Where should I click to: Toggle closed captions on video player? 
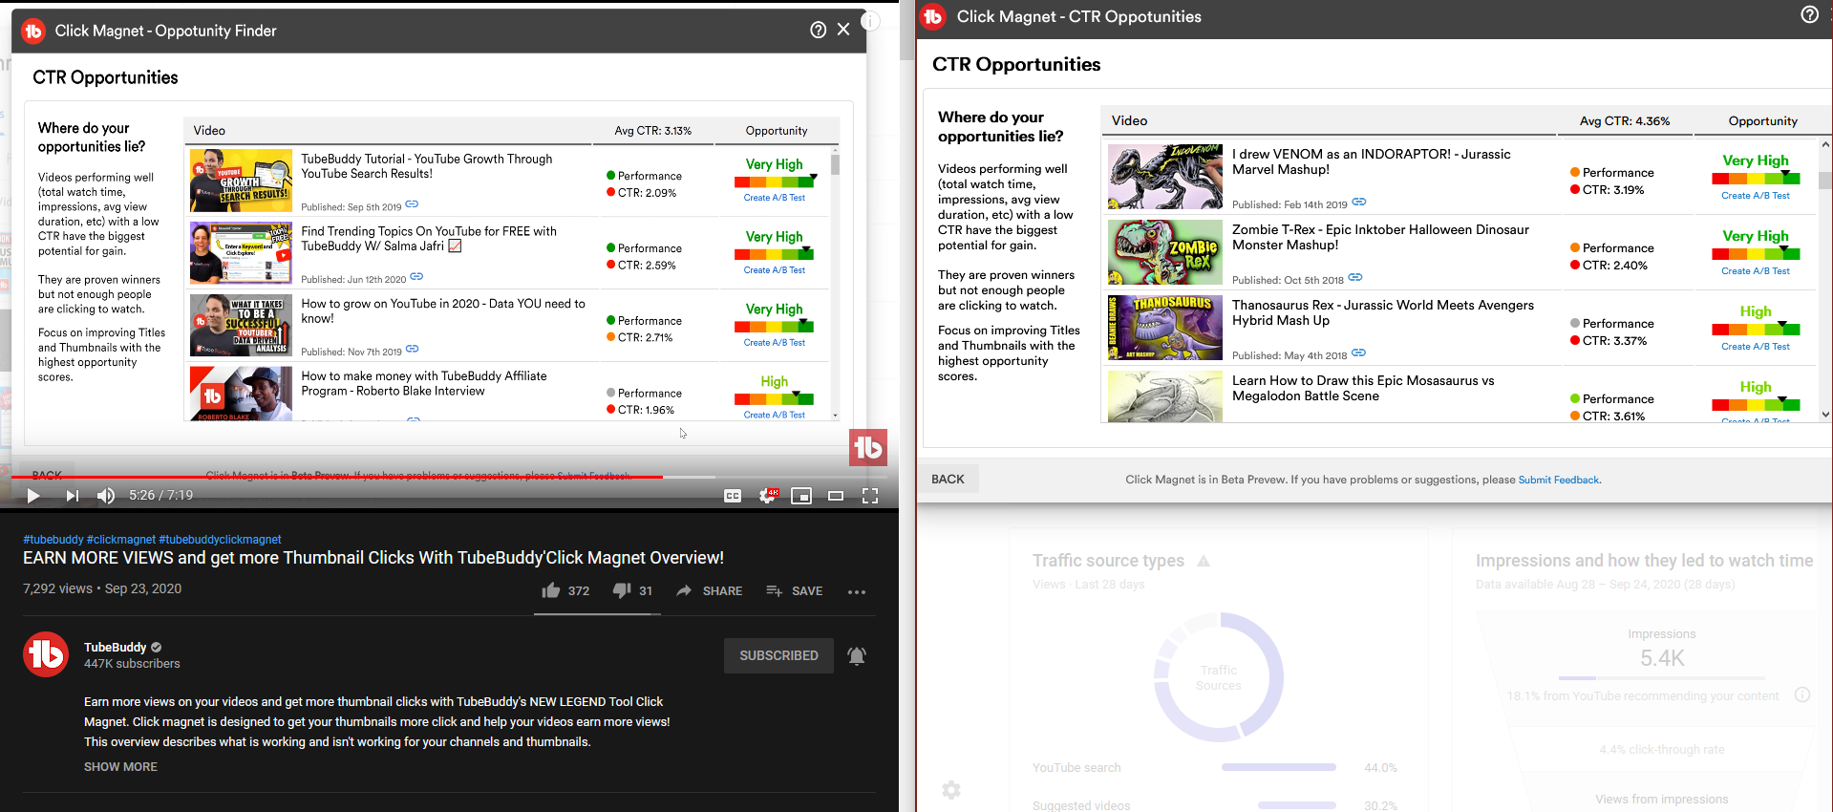[733, 495]
